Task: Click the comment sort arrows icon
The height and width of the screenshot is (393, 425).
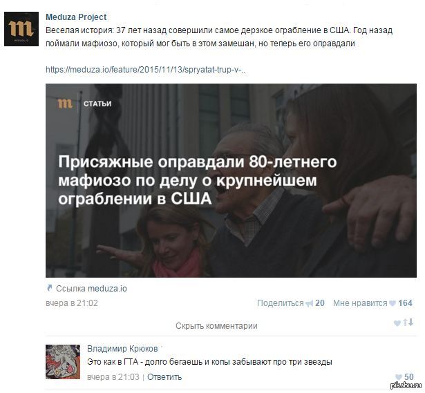Action: coord(408,323)
